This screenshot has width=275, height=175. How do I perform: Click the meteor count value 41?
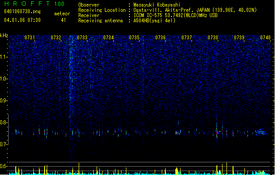[63, 20]
